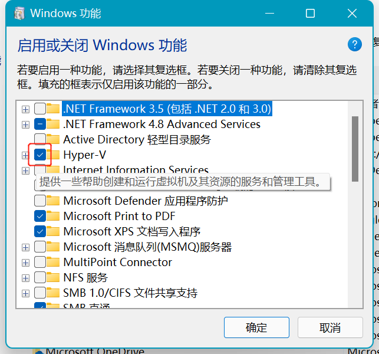Click the folder icon beside Hyper-V
This screenshot has width=379, height=354.
[54, 155]
